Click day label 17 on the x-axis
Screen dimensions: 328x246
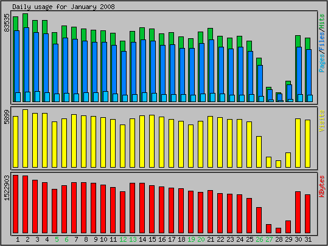[172, 239]
